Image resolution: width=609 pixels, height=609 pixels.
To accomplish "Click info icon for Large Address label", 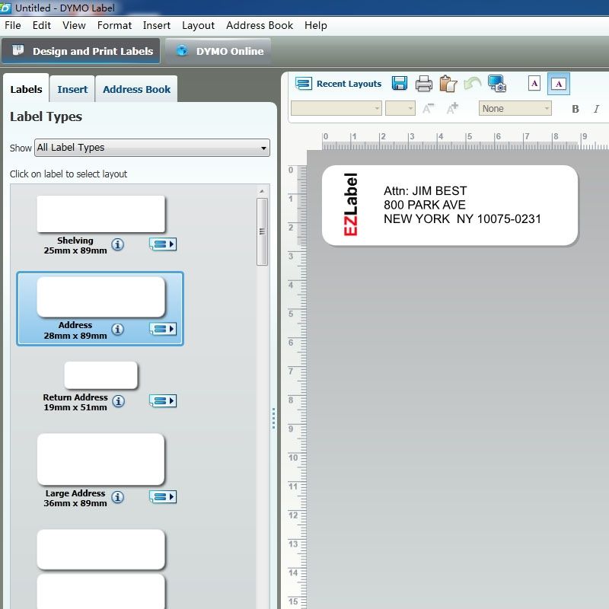I will (117, 497).
